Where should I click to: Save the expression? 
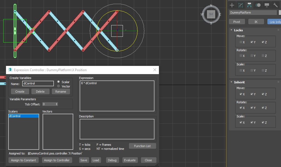point(84,160)
